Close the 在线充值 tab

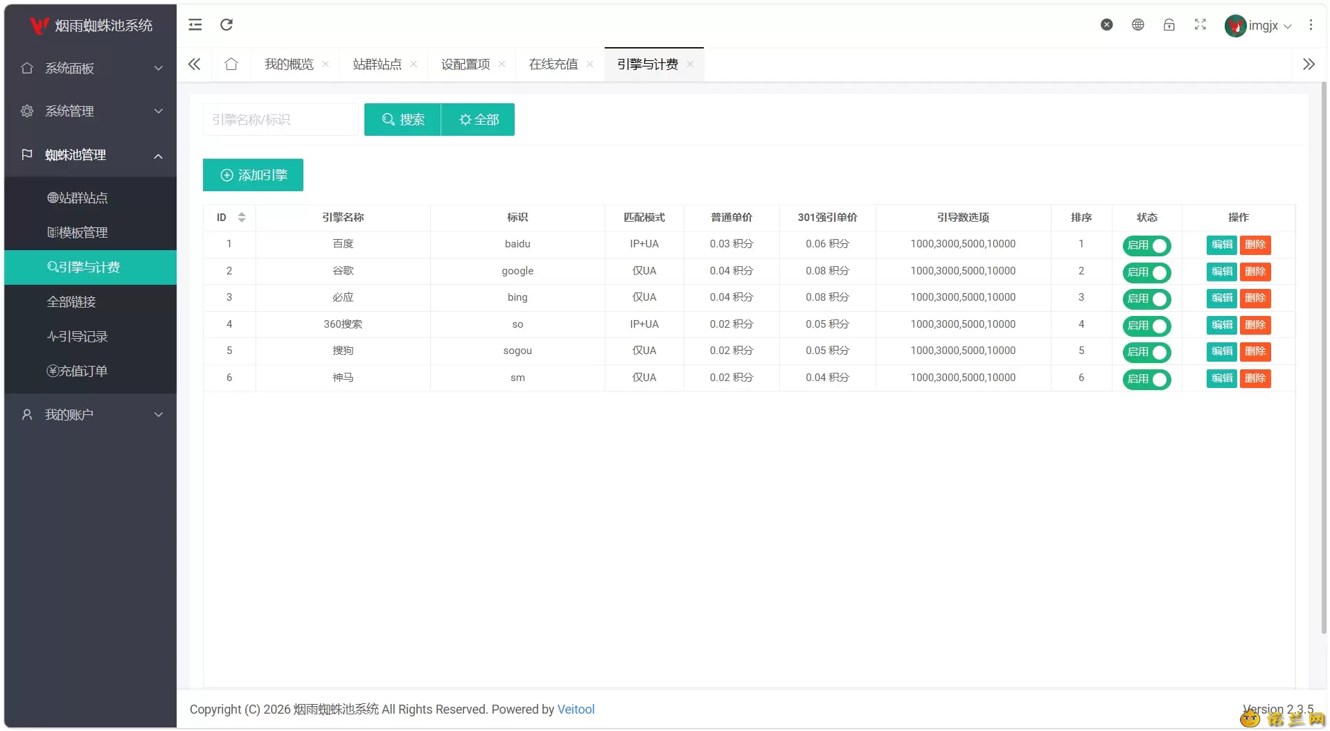coord(589,64)
